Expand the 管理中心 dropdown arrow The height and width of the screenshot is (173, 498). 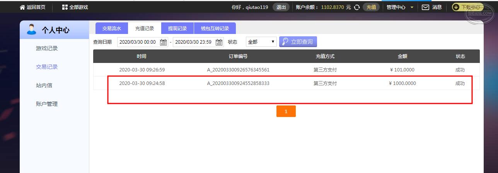pyautogui.click(x=412, y=7)
